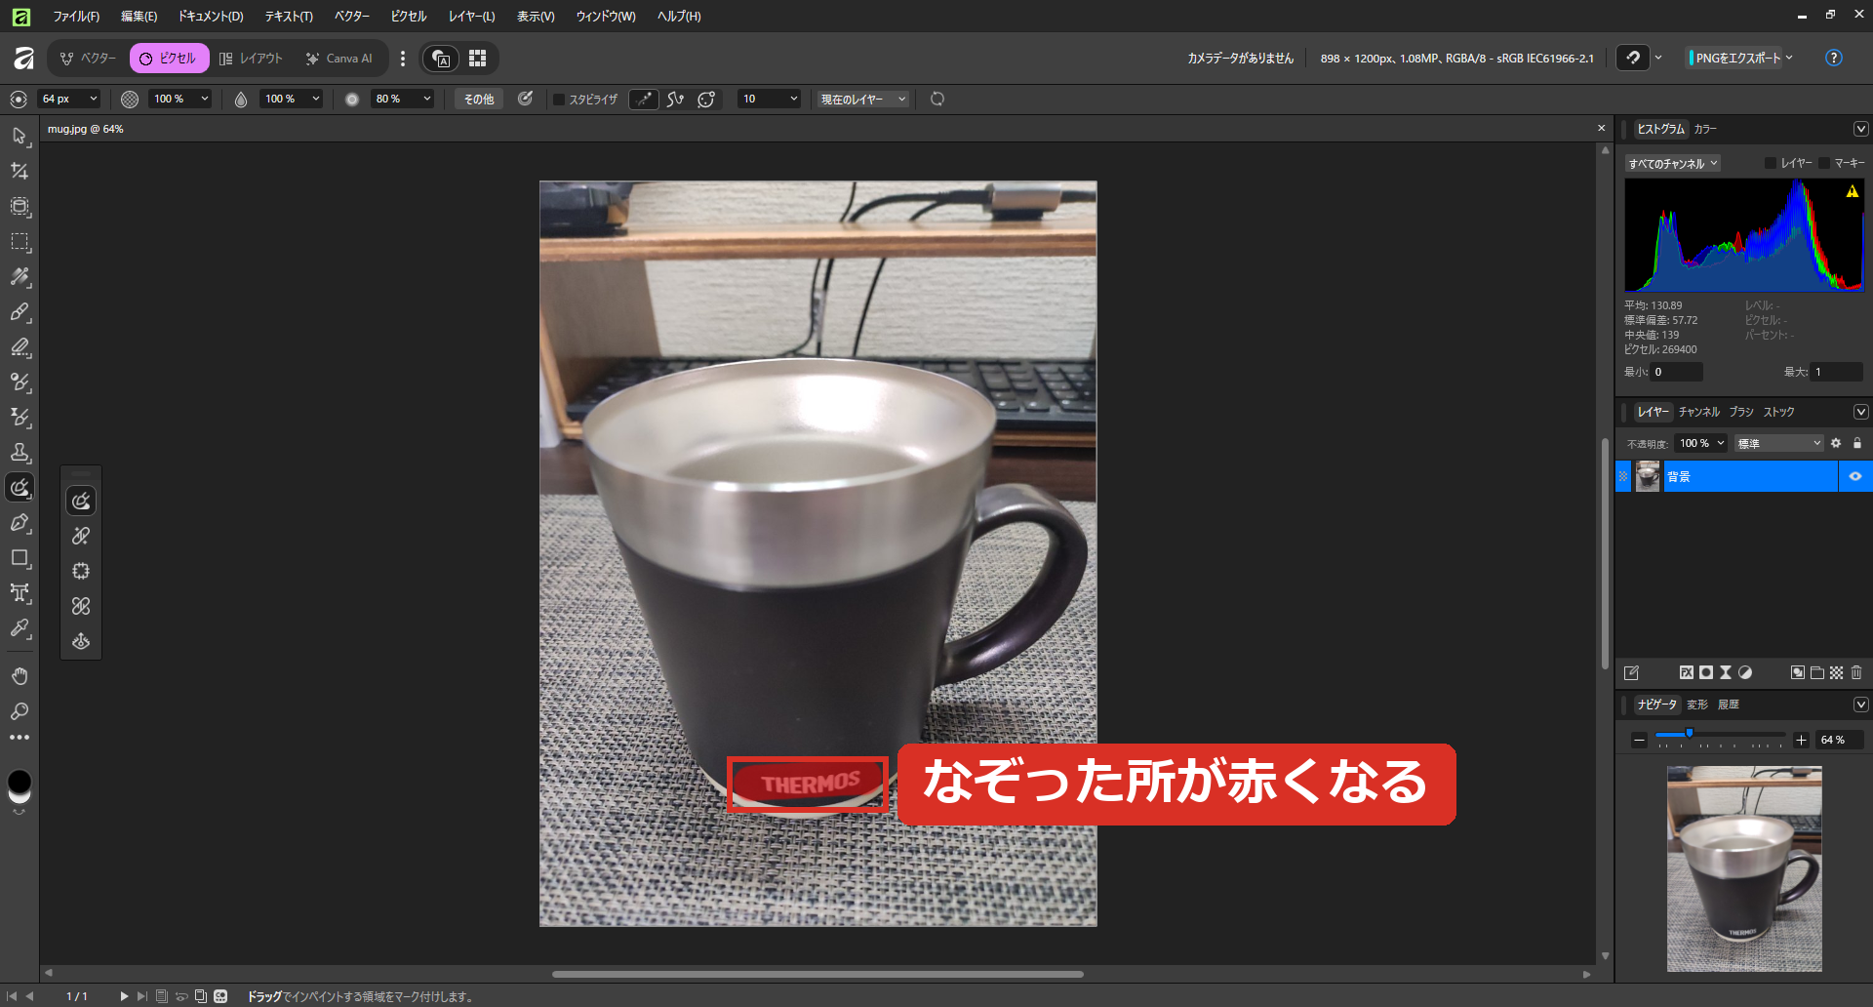Select the Zoom magnifier tool

pyautogui.click(x=20, y=710)
